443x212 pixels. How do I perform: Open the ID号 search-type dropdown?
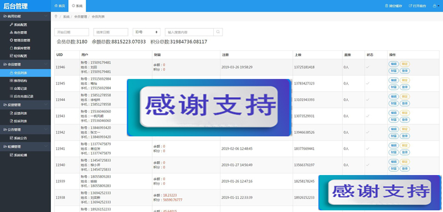[x=146, y=32]
